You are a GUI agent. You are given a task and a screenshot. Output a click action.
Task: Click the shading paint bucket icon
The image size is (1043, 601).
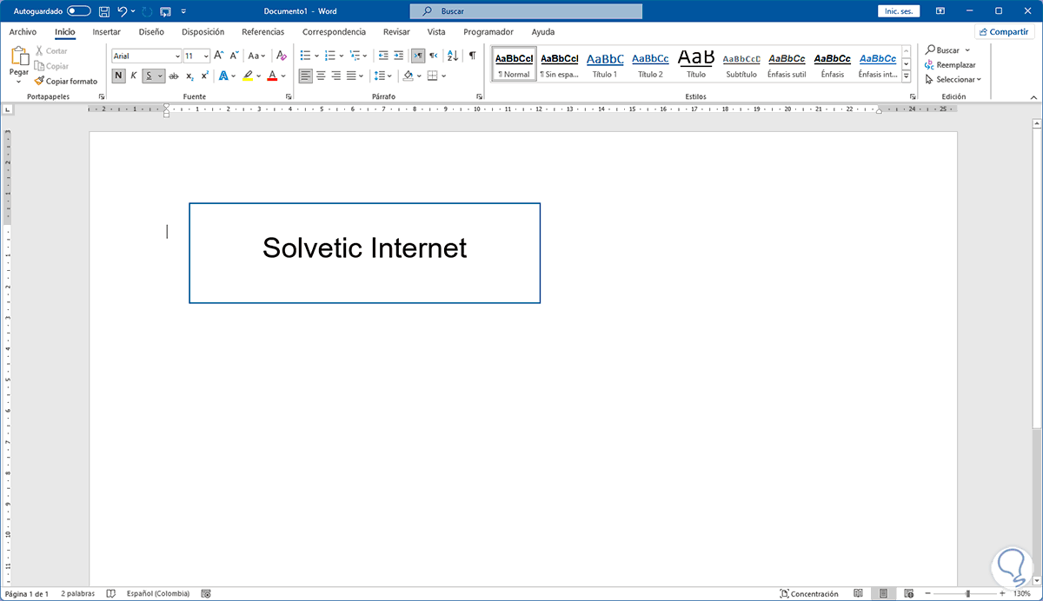tap(409, 76)
